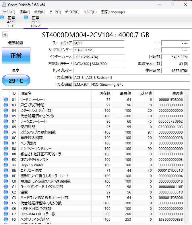Open the ファイル(F) menu

[x=8, y=12]
